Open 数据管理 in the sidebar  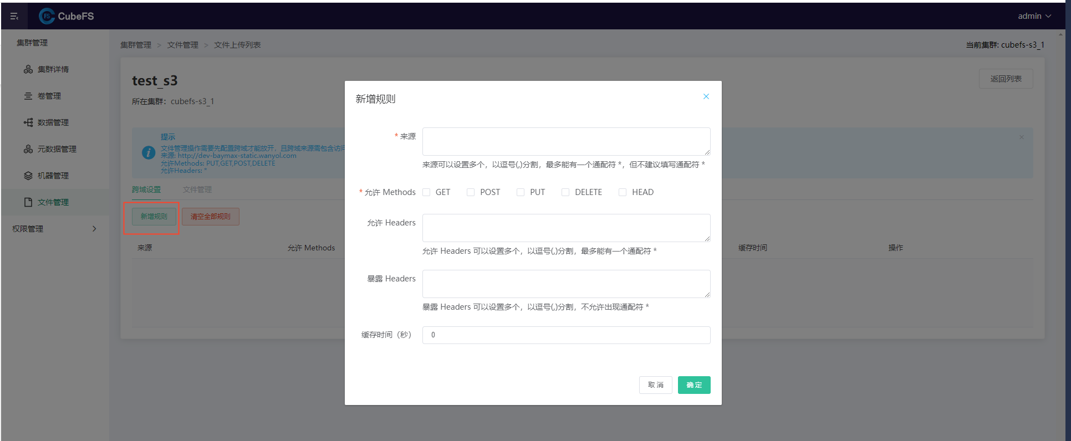54,122
